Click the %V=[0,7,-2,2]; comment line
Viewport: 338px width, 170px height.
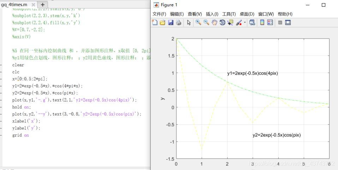(x=29, y=30)
